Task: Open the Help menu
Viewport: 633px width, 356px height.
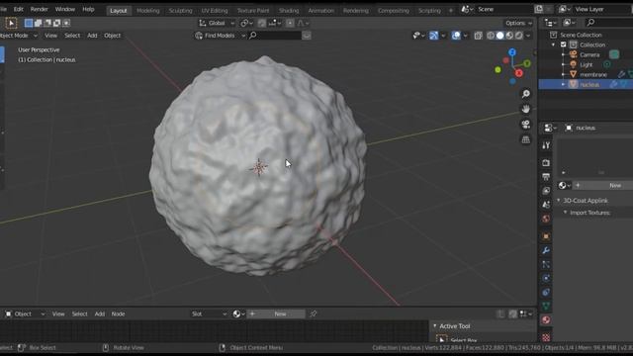Action: click(x=88, y=9)
